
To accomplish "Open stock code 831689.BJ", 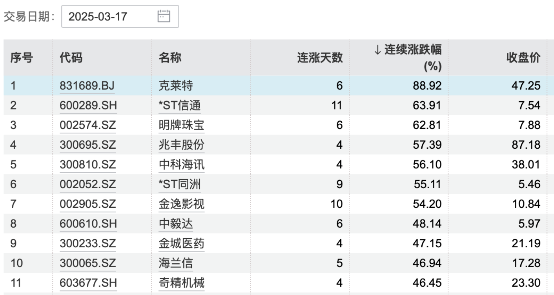I will point(87,86).
